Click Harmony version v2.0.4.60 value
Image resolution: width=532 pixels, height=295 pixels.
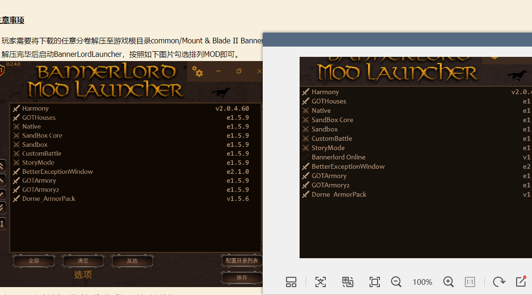[232, 109]
